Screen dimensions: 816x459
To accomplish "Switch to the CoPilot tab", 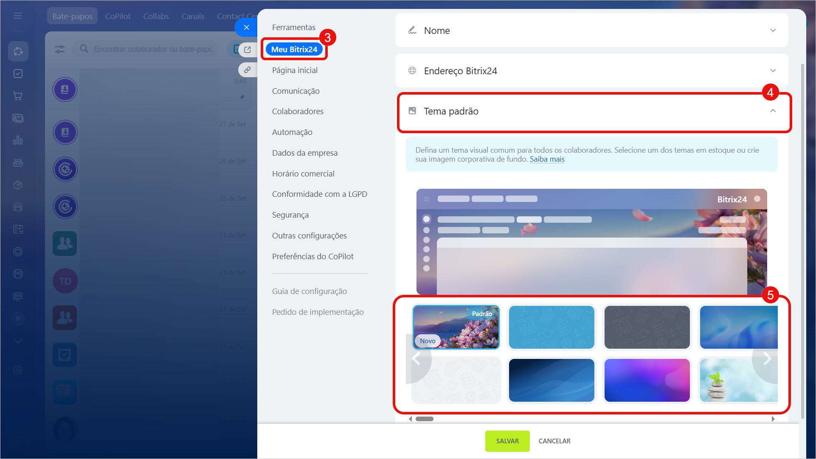I will [x=118, y=16].
